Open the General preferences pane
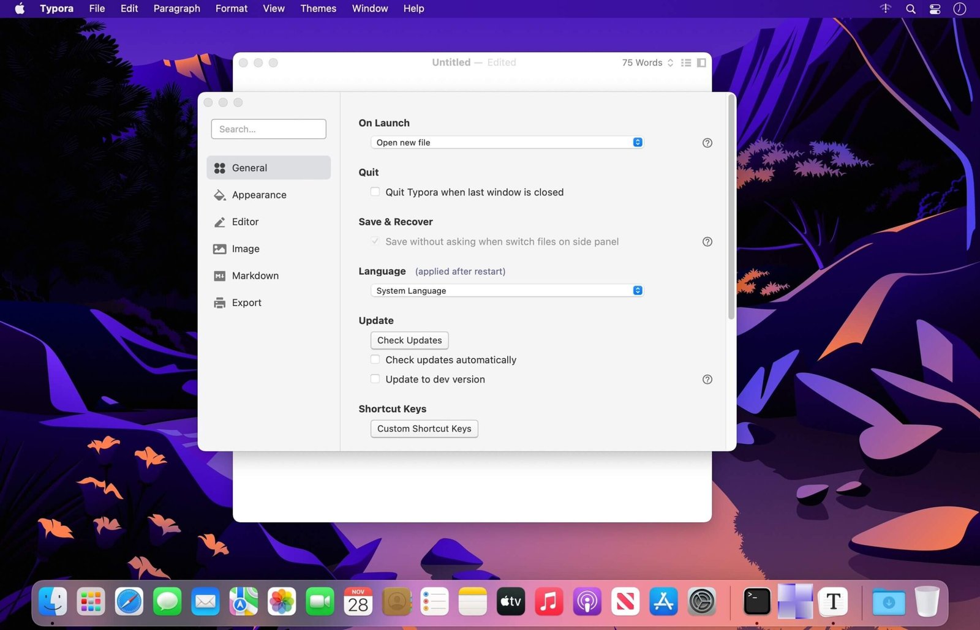980x630 pixels. [x=249, y=167]
